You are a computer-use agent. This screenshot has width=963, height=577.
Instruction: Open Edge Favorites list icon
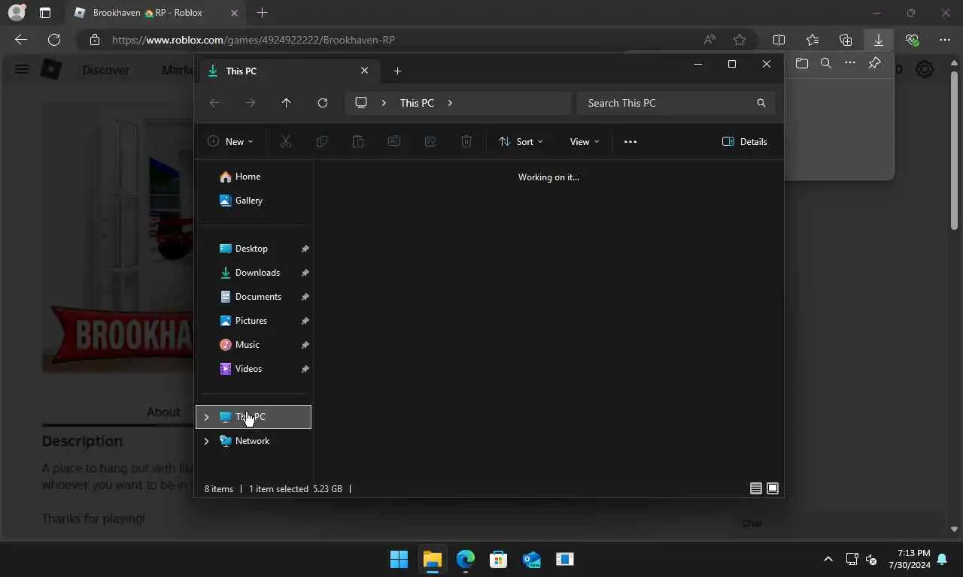point(813,40)
